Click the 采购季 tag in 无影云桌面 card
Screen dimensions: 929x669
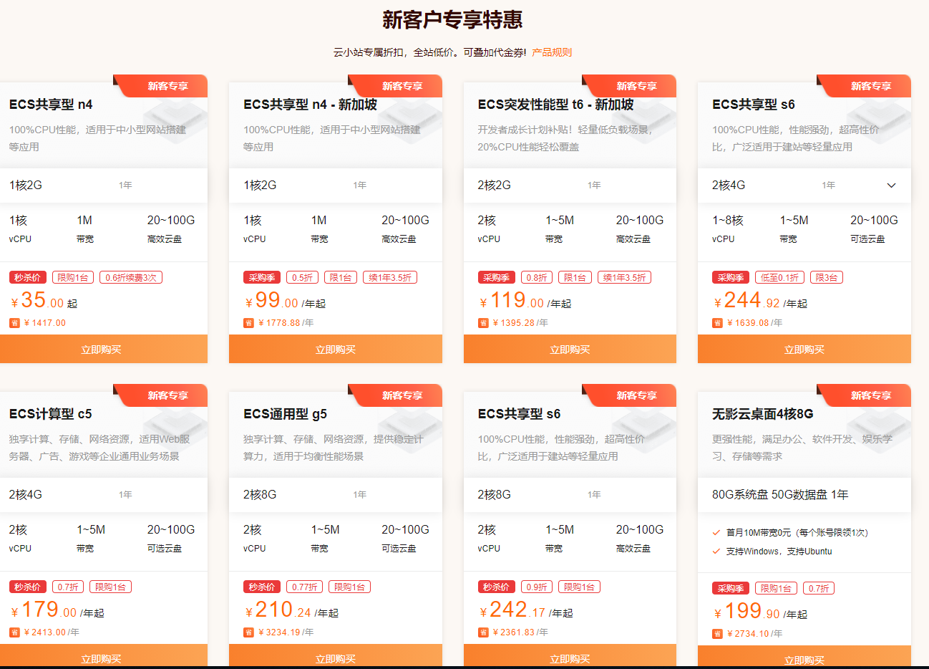(731, 588)
